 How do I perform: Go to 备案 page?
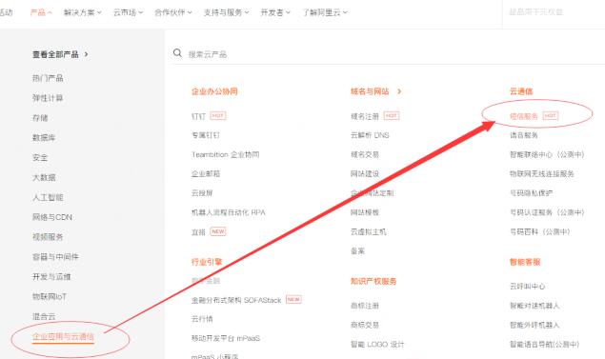357,251
